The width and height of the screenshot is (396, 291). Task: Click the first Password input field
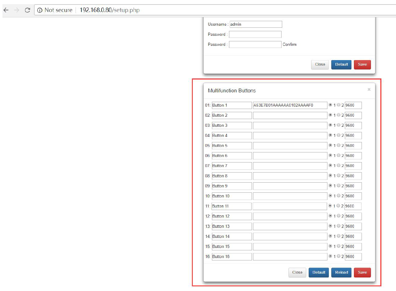point(255,34)
